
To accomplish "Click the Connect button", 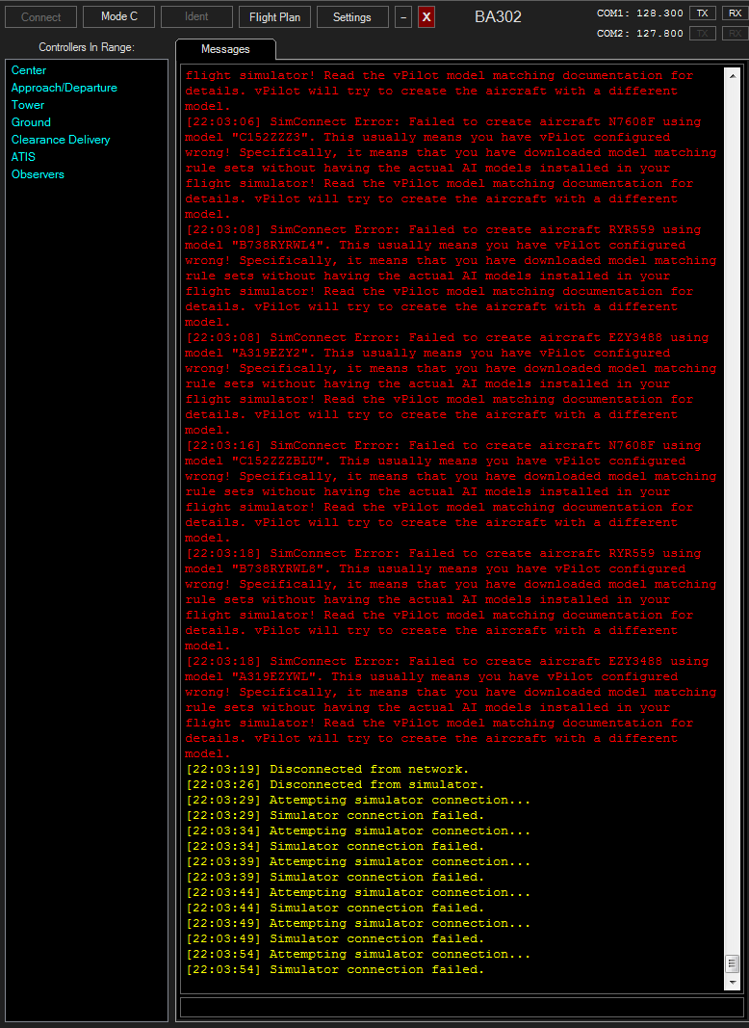I will pos(40,17).
